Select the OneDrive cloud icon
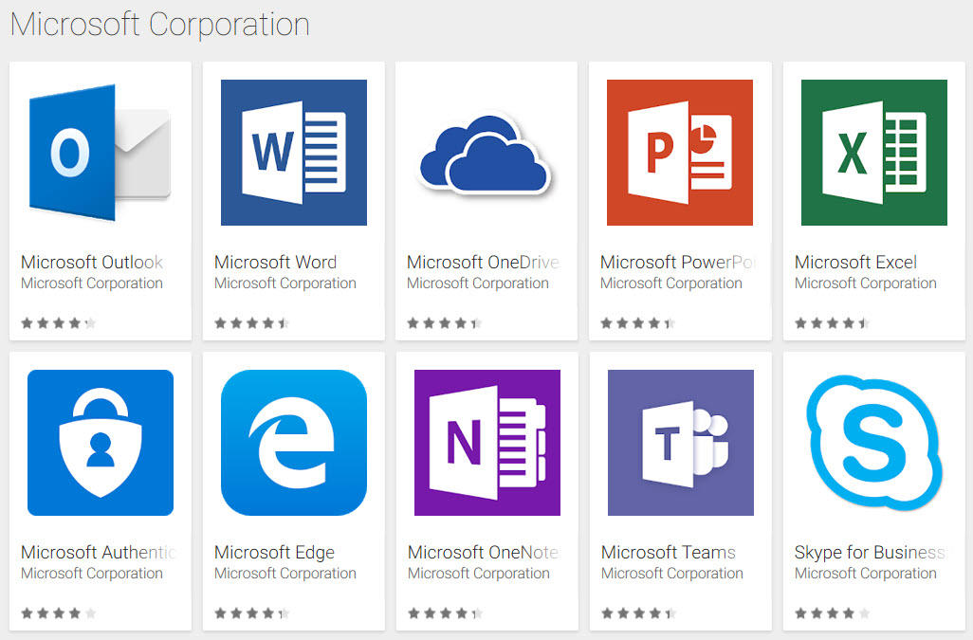The width and height of the screenshot is (973, 640). pos(486,155)
